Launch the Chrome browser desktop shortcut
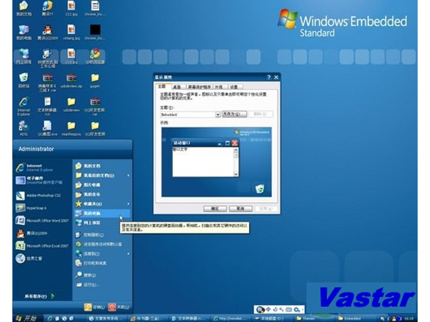The width and height of the screenshot is (430, 322). [x=95, y=57]
